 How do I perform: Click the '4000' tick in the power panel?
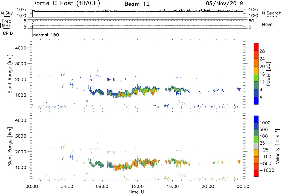point(20,48)
